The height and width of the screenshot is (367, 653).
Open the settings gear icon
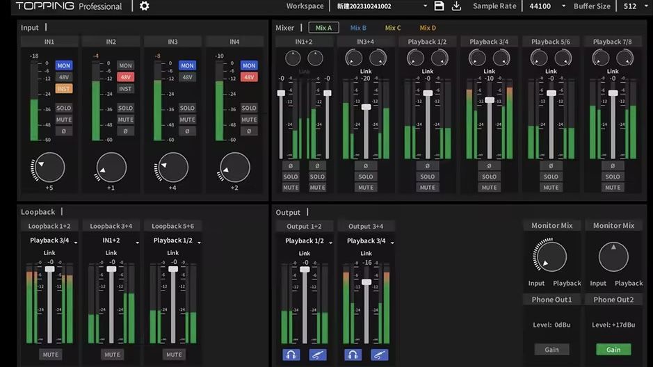144,6
